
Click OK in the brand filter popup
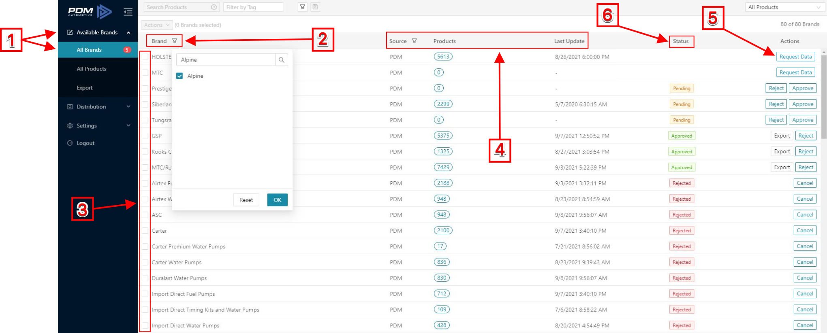277,200
